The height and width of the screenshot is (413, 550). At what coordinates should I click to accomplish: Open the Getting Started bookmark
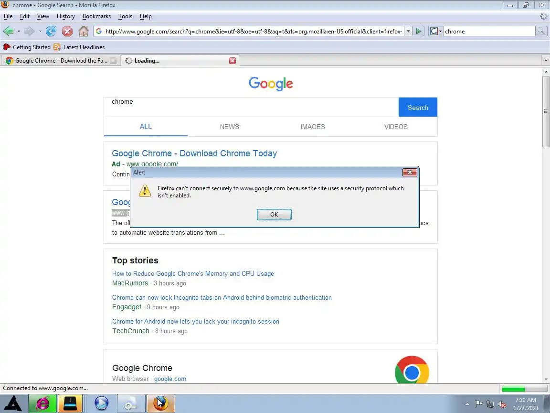click(x=27, y=47)
